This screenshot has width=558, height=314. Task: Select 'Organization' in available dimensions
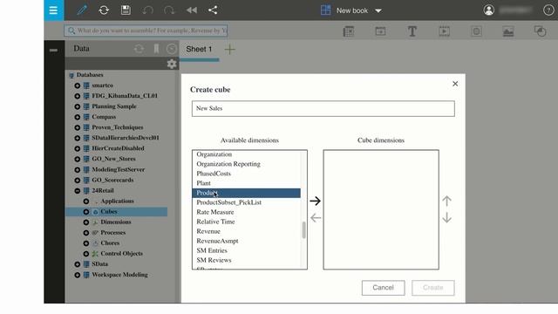click(x=214, y=154)
